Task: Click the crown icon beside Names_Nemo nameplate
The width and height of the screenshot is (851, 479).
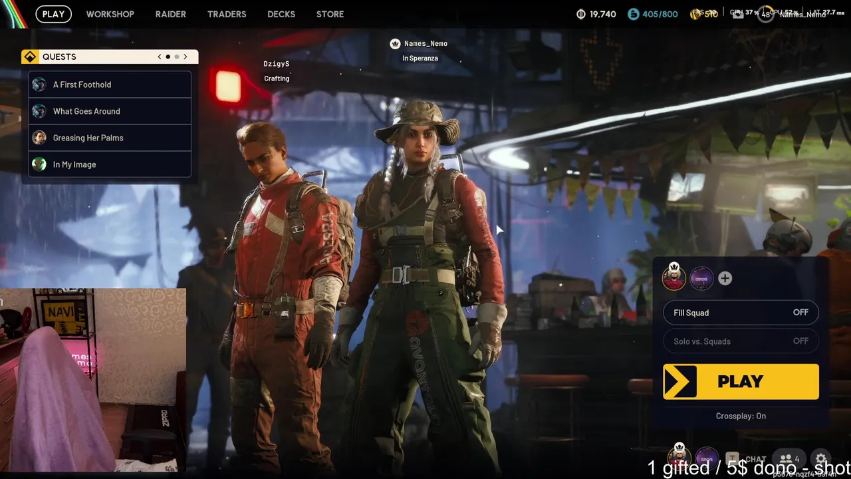Action: (x=396, y=43)
